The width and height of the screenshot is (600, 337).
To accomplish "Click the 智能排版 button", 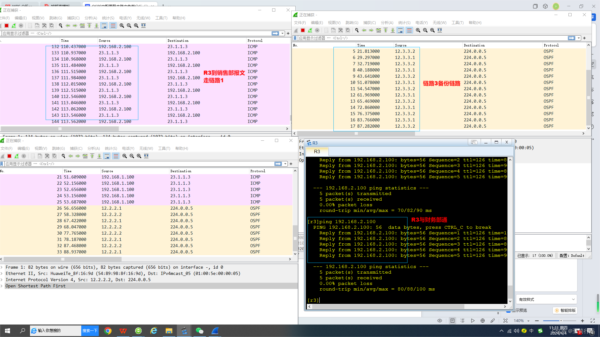I will [565, 310].
